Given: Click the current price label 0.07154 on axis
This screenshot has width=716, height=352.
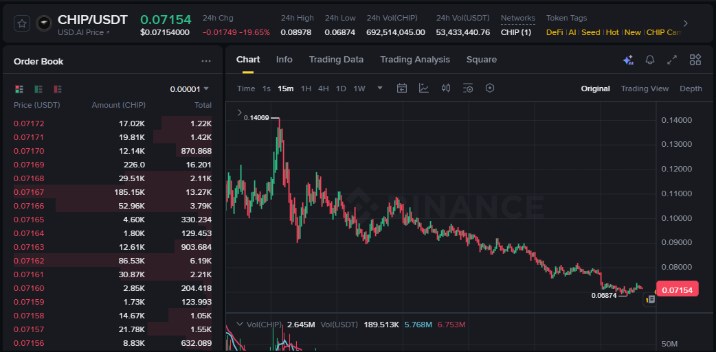Looking at the screenshot, I should point(678,290).
